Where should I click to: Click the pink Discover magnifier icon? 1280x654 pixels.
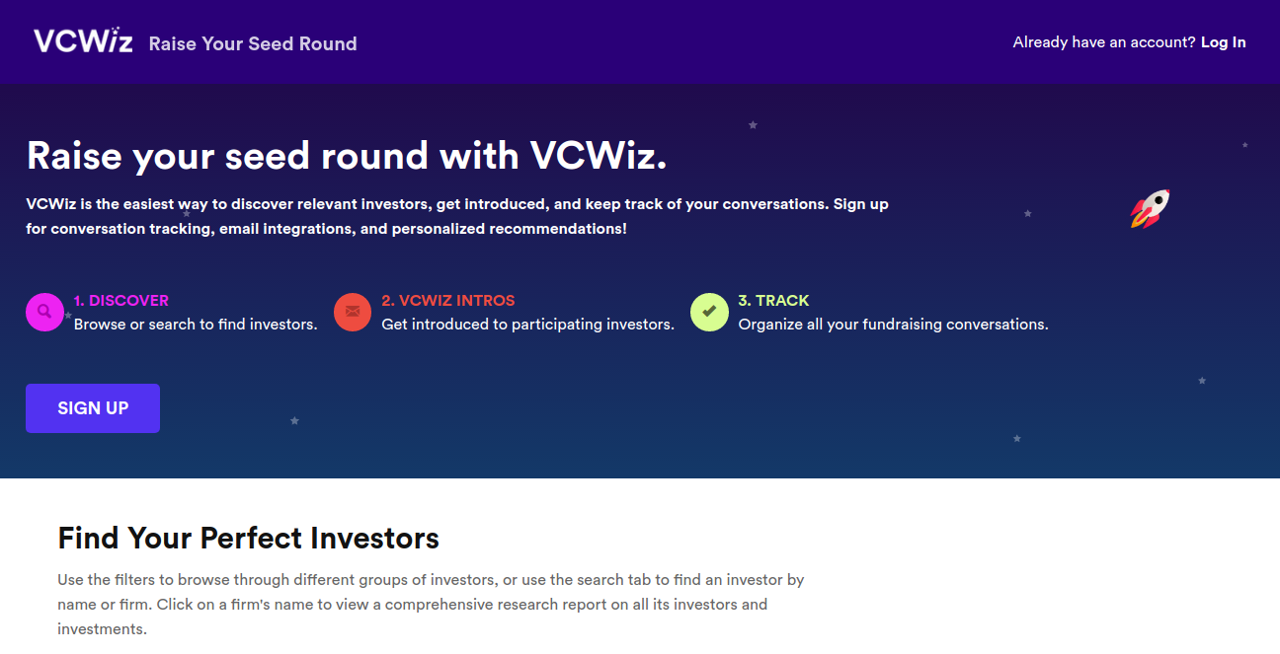point(44,313)
